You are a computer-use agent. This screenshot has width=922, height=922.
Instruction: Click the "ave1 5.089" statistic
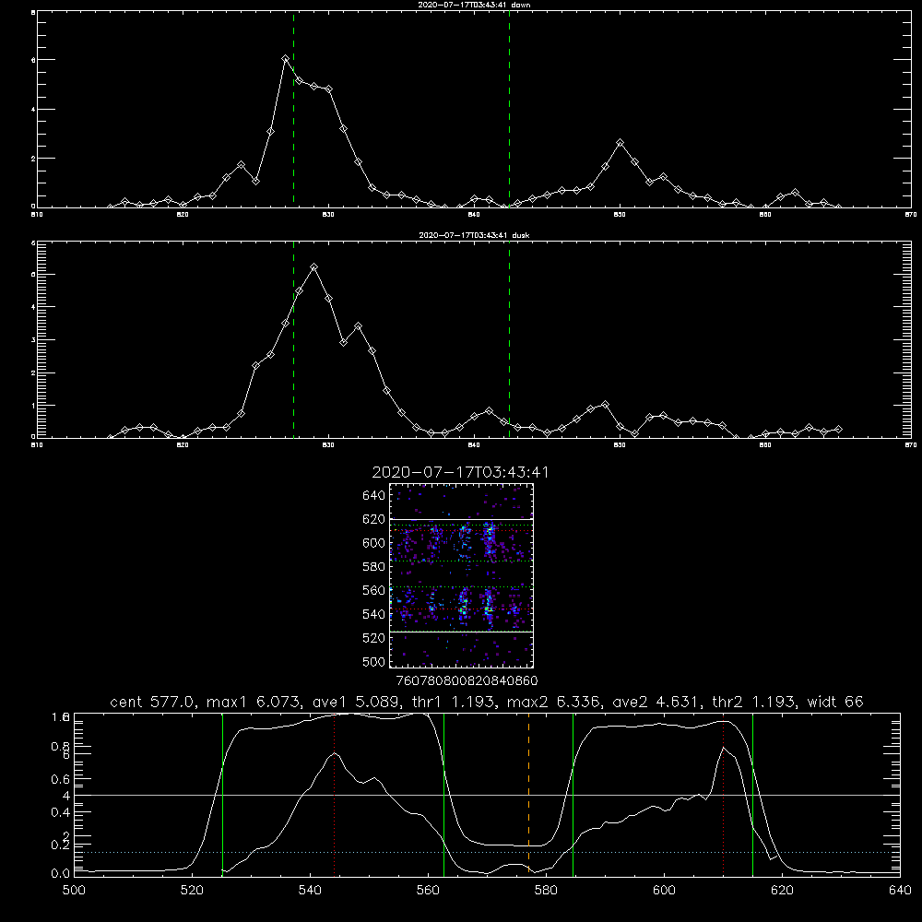(x=356, y=702)
